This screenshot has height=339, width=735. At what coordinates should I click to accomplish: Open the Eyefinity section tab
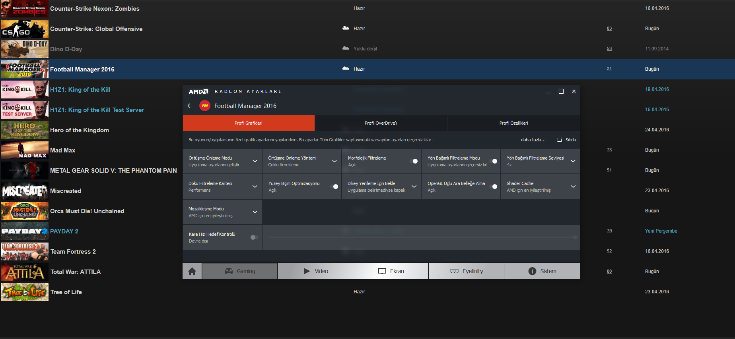click(467, 271)
